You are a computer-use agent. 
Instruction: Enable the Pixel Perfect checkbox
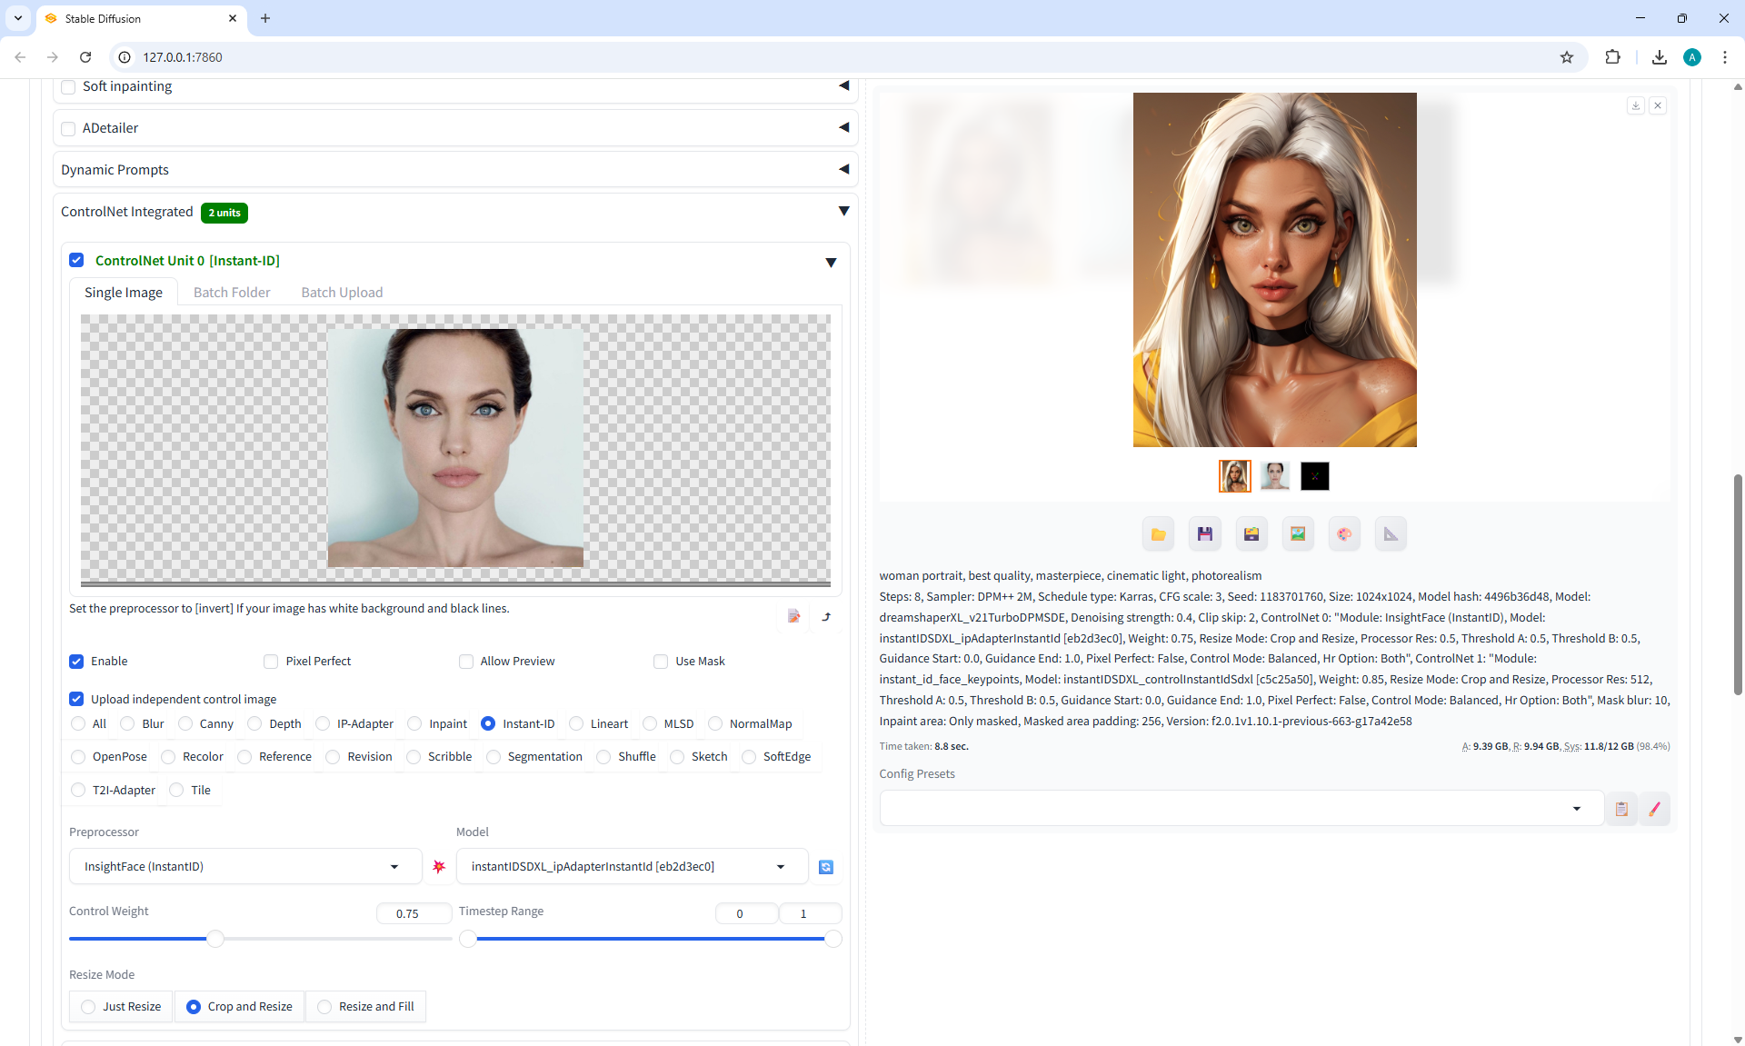coord(271,662)
